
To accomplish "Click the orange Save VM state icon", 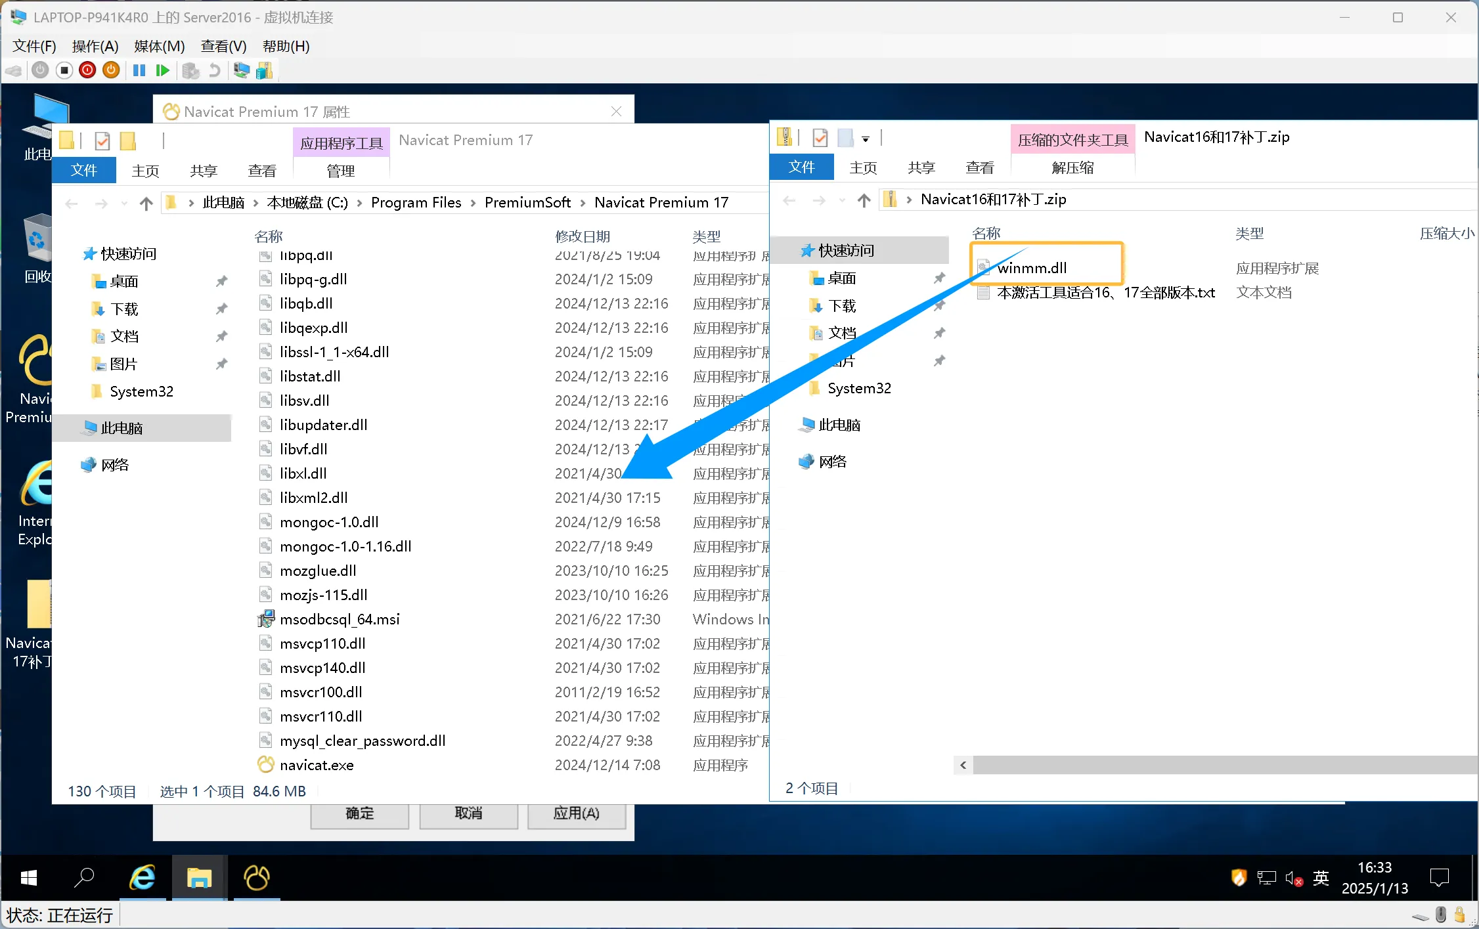I will [111, 70].
